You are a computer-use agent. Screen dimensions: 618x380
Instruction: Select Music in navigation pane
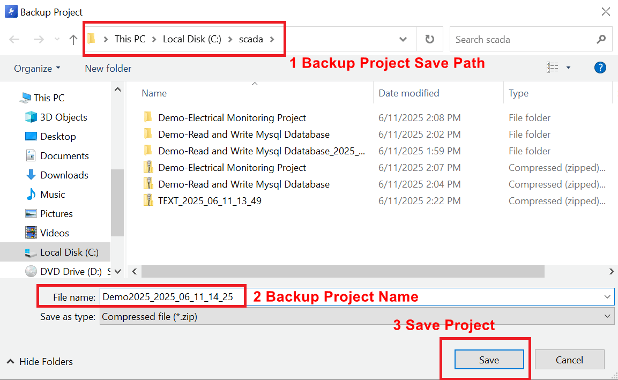tap(45, 195)
